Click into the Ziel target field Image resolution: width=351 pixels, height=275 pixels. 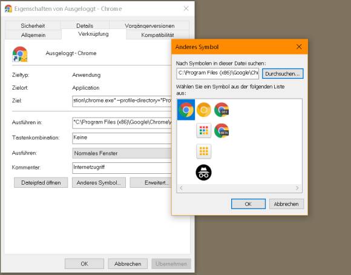pyautogui.click(x=122, y=101)
